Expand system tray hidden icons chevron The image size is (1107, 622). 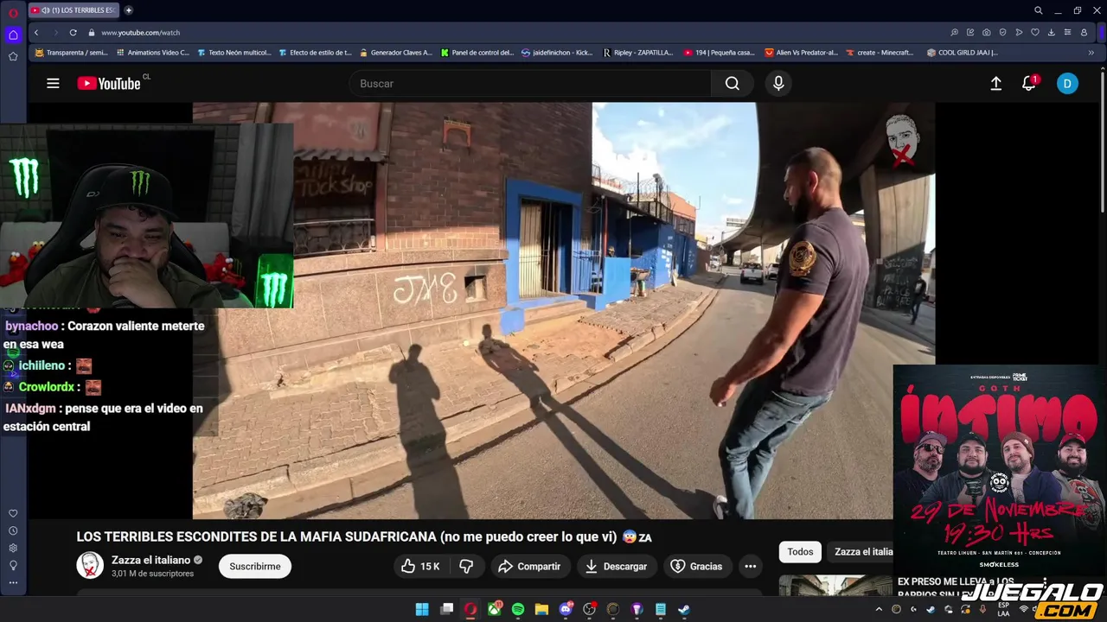[879, 609]
